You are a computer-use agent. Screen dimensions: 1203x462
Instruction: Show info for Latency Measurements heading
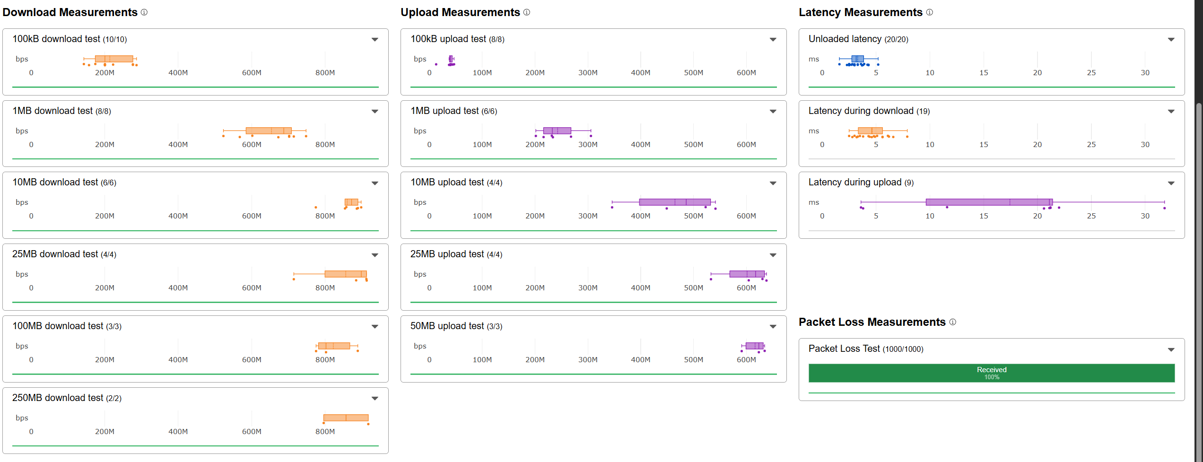(x=930, y=12)
